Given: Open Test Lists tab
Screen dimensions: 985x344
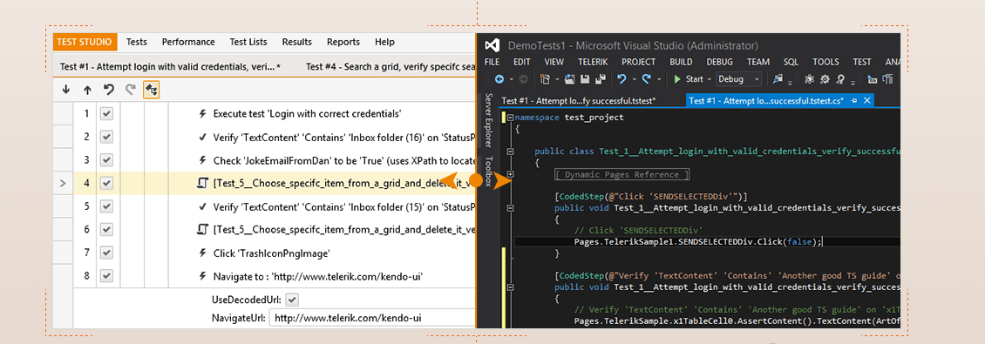Looking at the screenshot, I should [248, 42].
